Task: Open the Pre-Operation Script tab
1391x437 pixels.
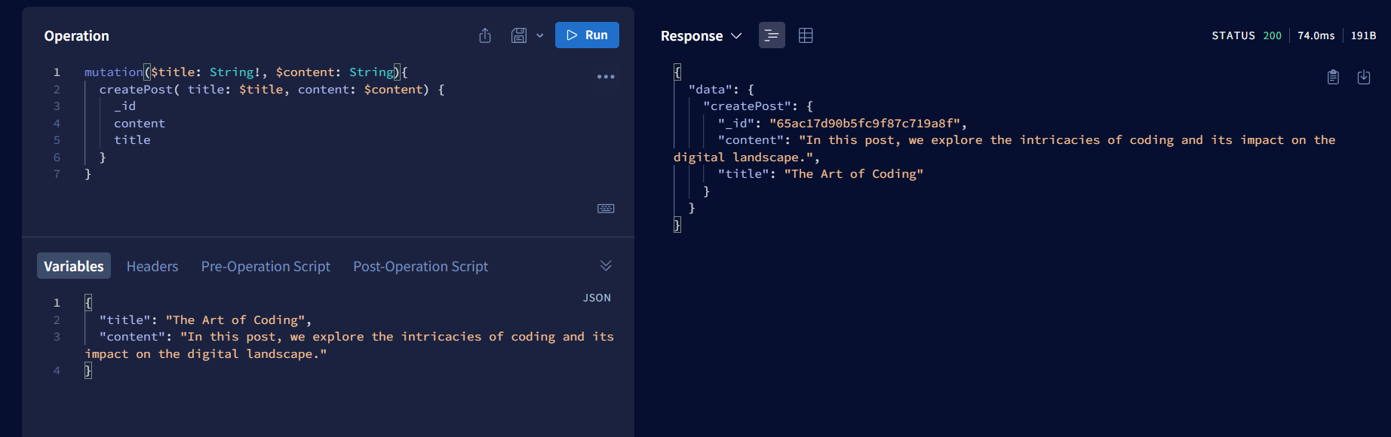Action: [x=266, y=266]
